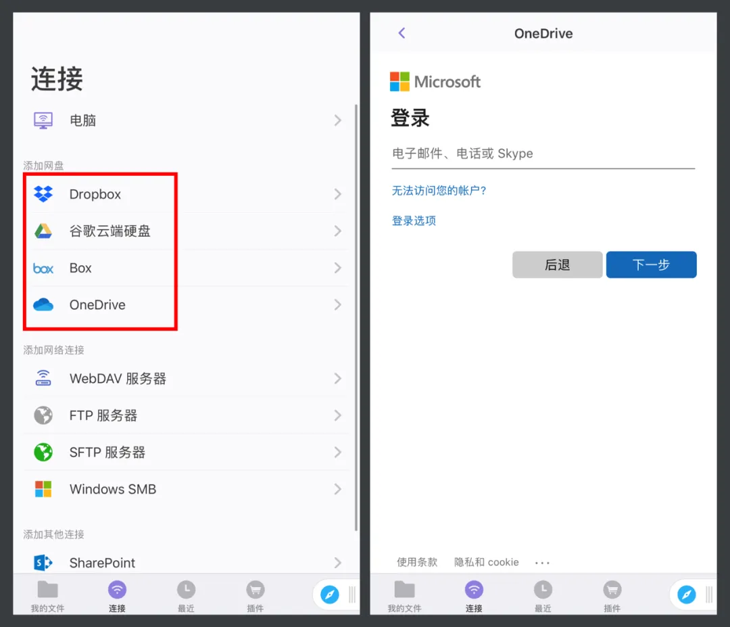Expand the FTP 服务器 row chevron
730x627 pixels.
[338, 415]
